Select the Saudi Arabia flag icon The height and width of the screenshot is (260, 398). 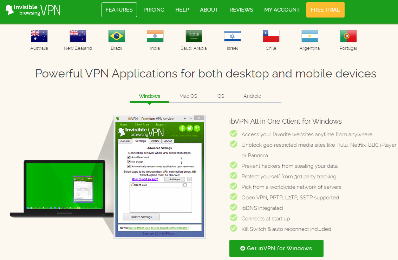click(x=194, y=36)
